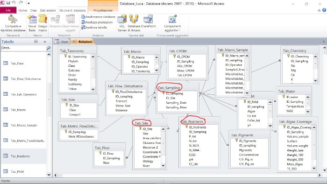This screenshot has width=327, height=184.
Task: Click Tab_Site field list scroll down arrow
Action: (163, 166)
